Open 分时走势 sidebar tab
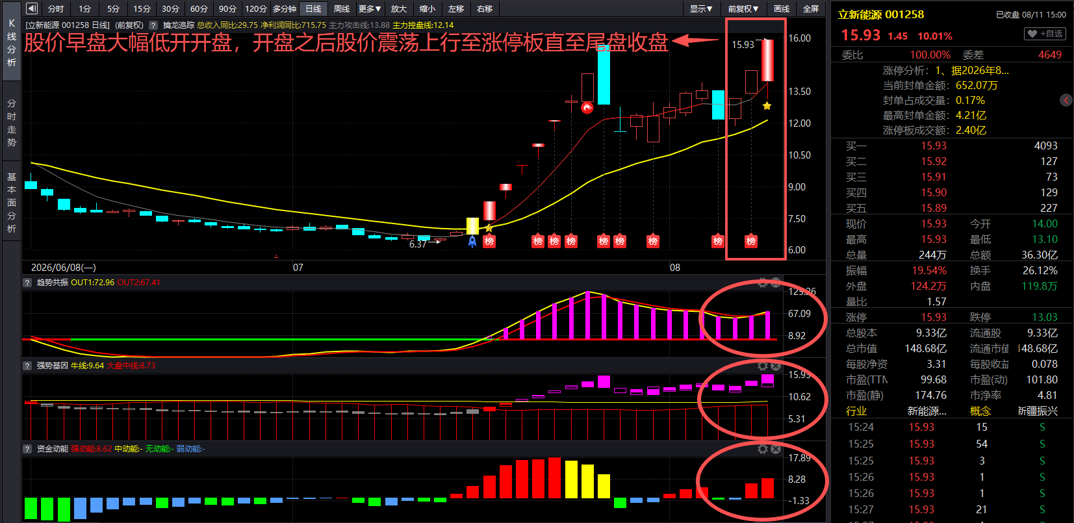 [12, 123]
